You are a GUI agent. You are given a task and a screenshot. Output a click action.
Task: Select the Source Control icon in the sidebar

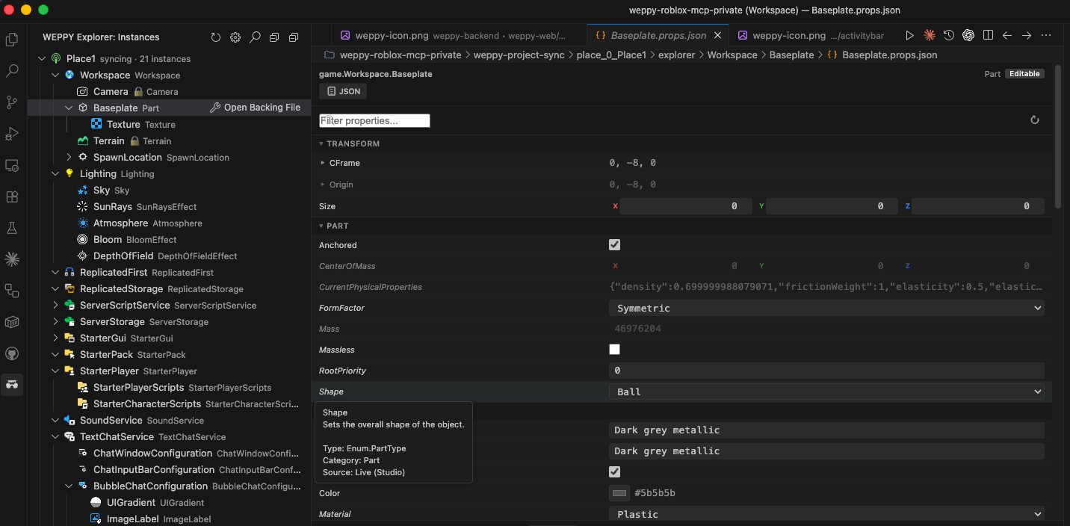click(x=12, y=102)
